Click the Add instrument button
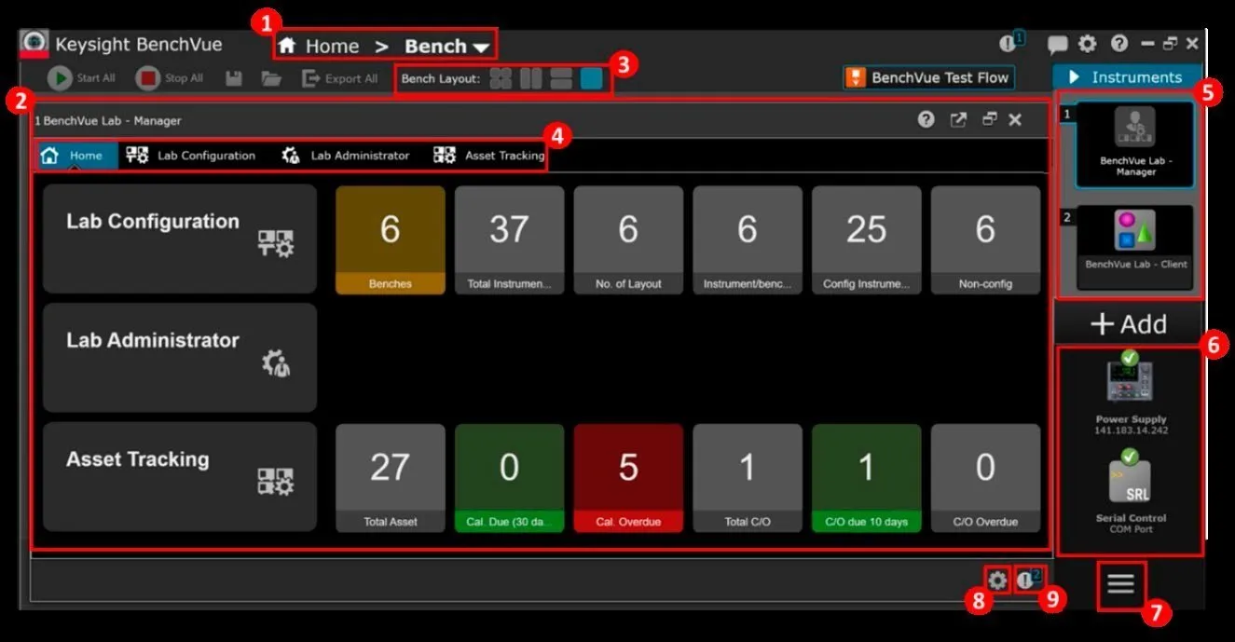Viewport: 1235px width, 642px height. 1129,323
